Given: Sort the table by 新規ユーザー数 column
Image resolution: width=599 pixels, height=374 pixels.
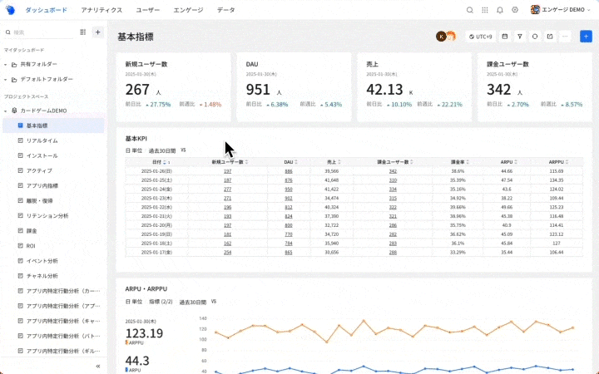Looking at the screenshot, I should [x=247, y=162].
